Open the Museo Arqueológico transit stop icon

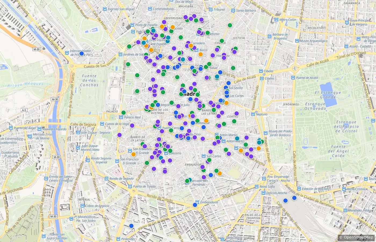(x=297, y=41)
